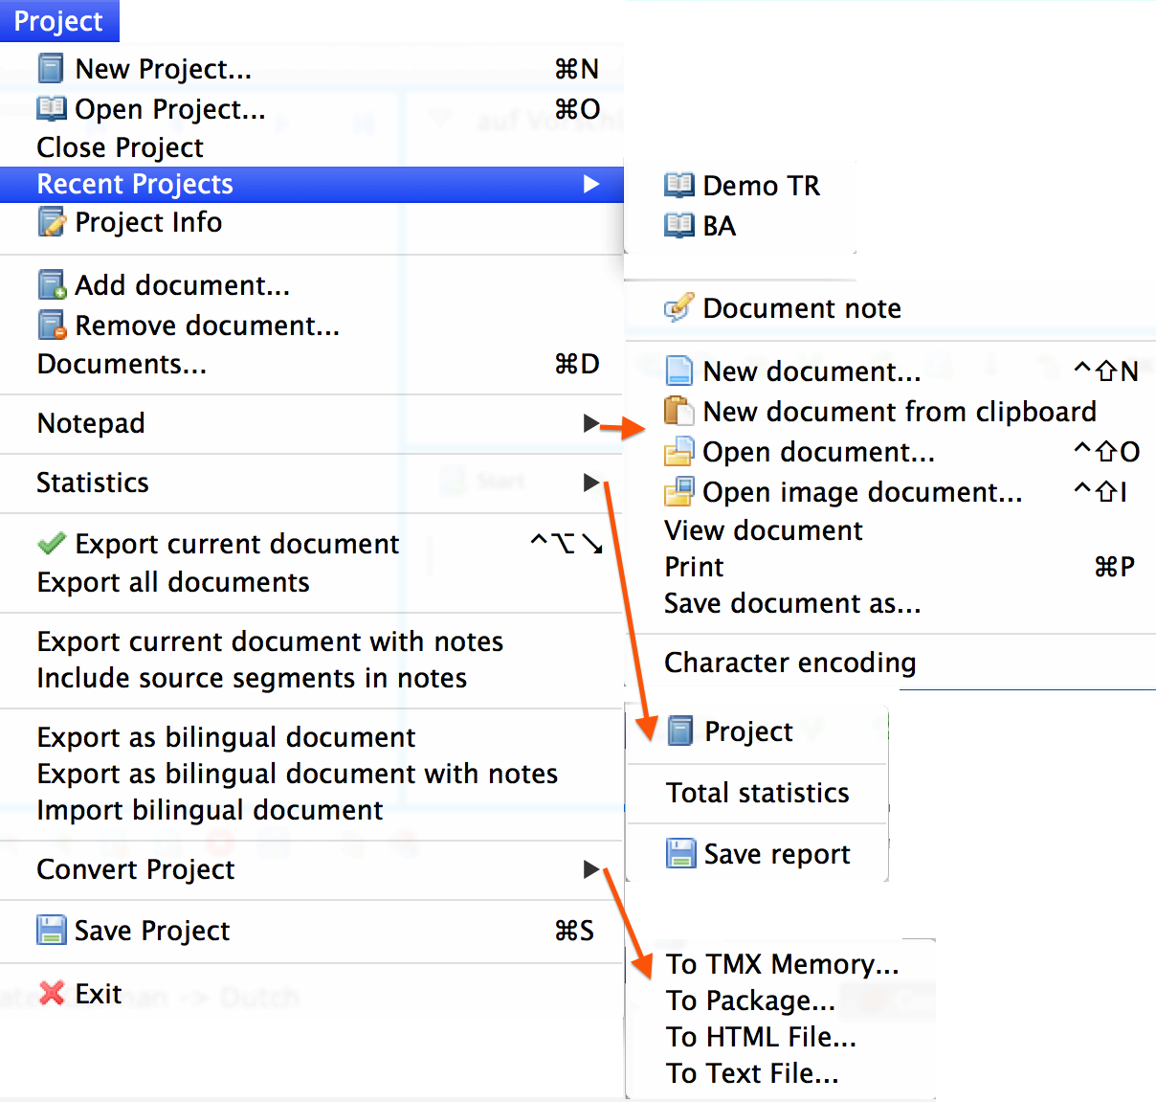
Task: Click the red X Exit icon
Action: click(52, 994)
